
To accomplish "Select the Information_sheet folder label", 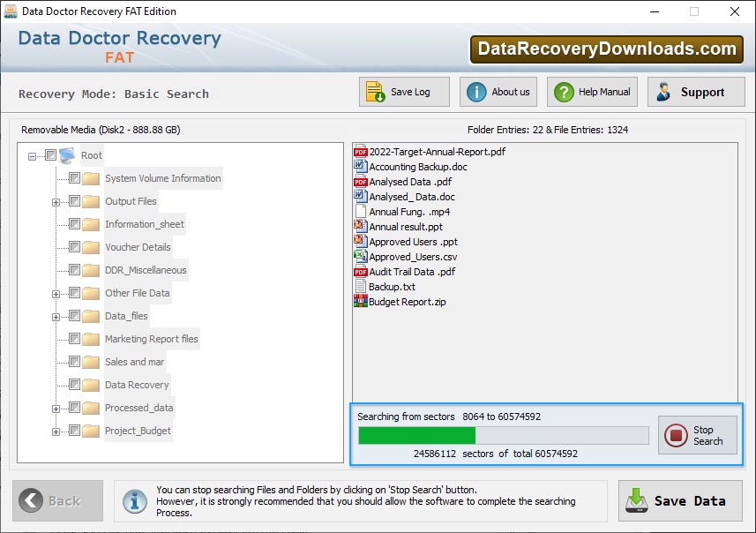I will pyautogui.click(x=145, y=224).
